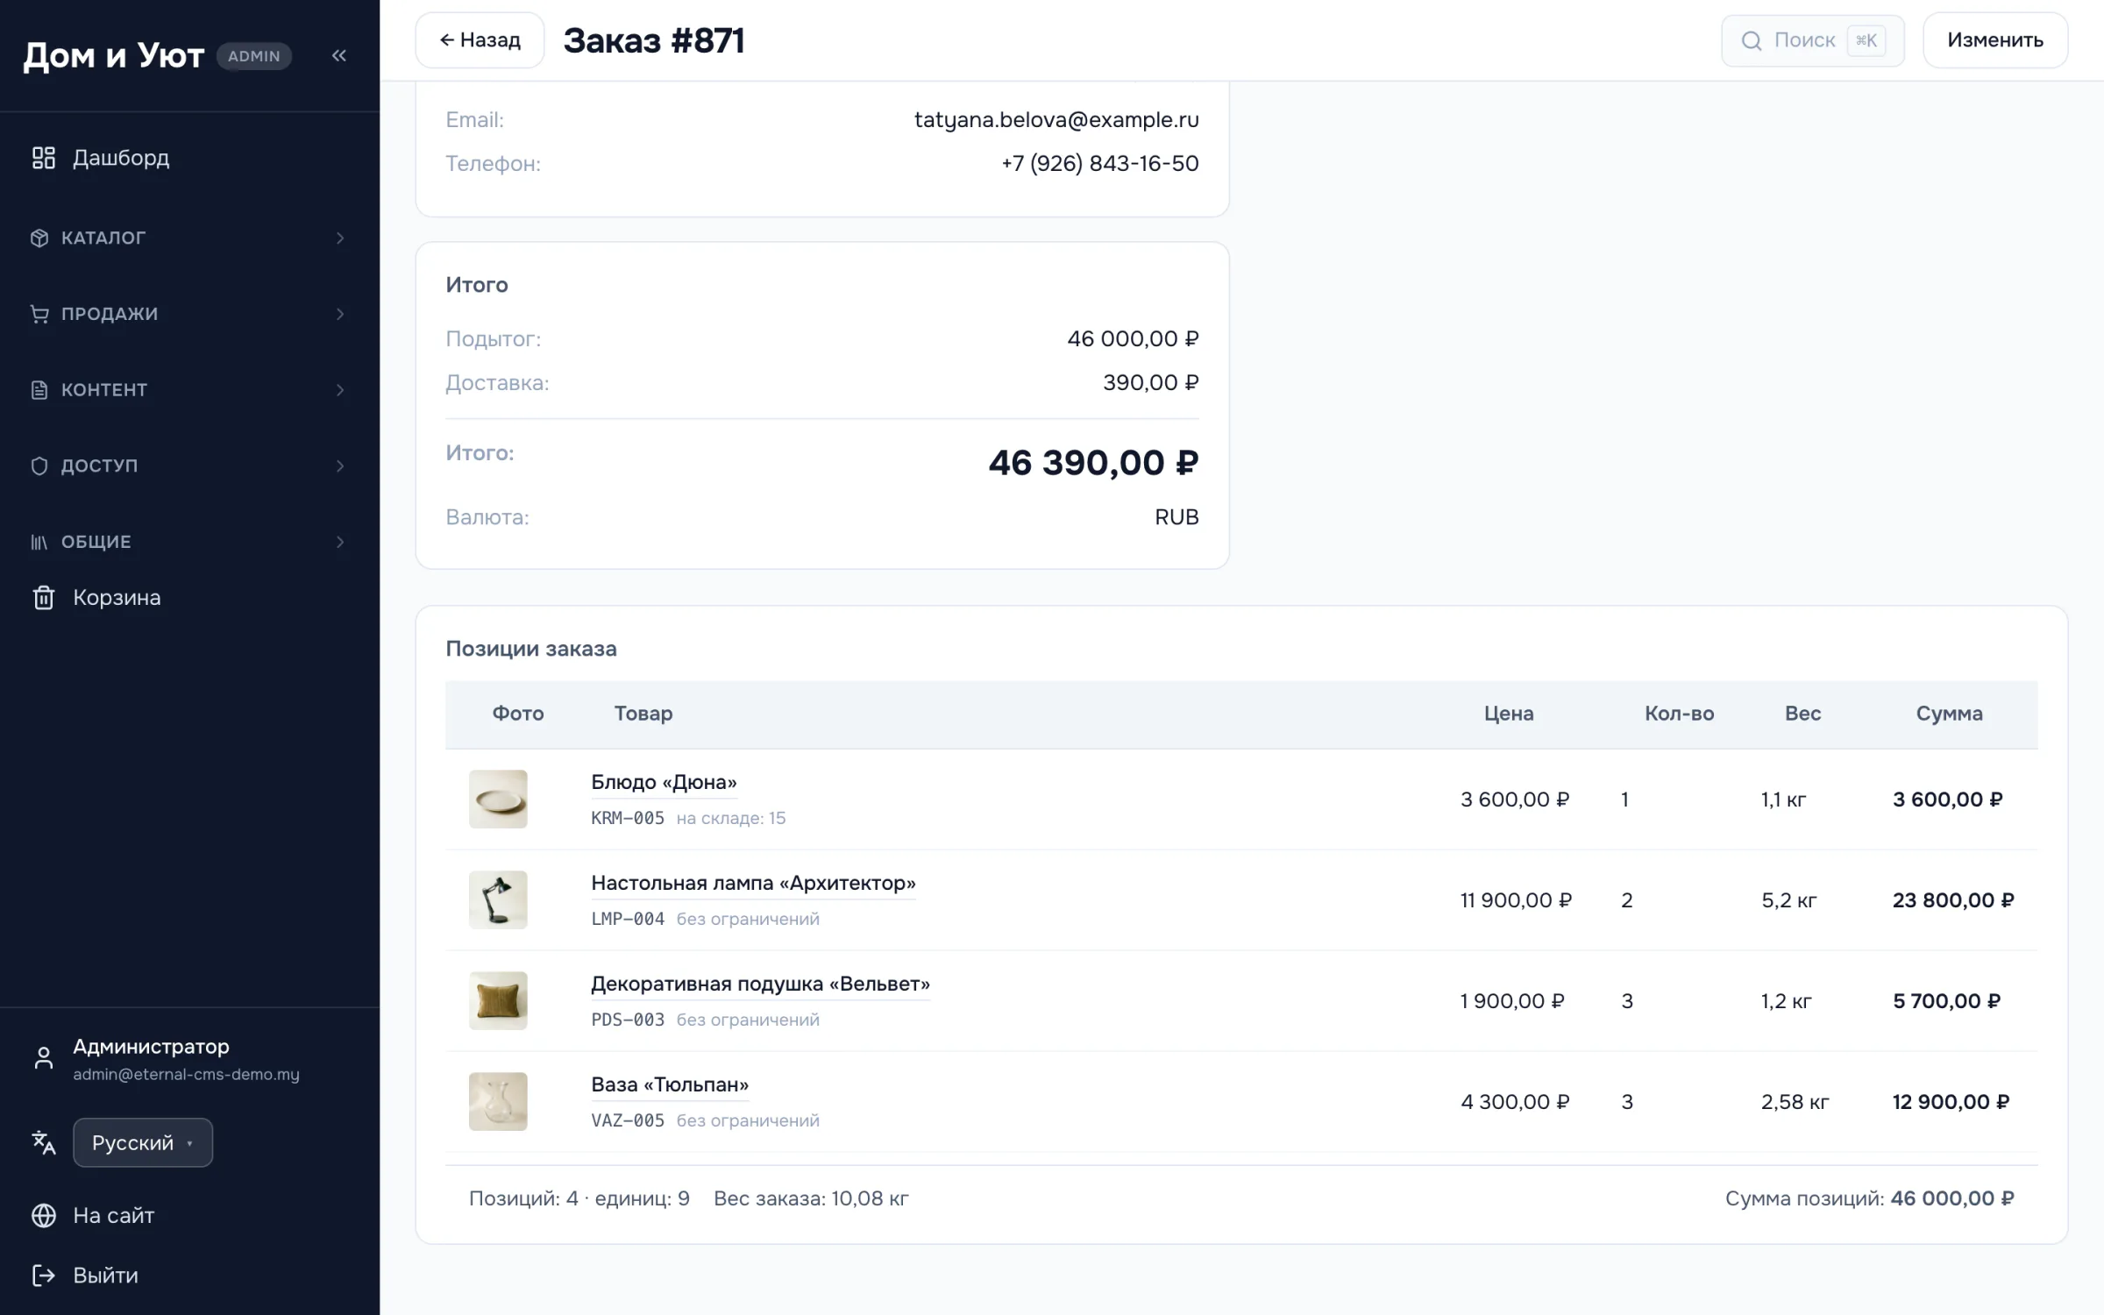Image resolution: width=2104 pixels, height=1315 pixels.
Task: Expand the Контент section chevron
Action: tap(340, 390)
